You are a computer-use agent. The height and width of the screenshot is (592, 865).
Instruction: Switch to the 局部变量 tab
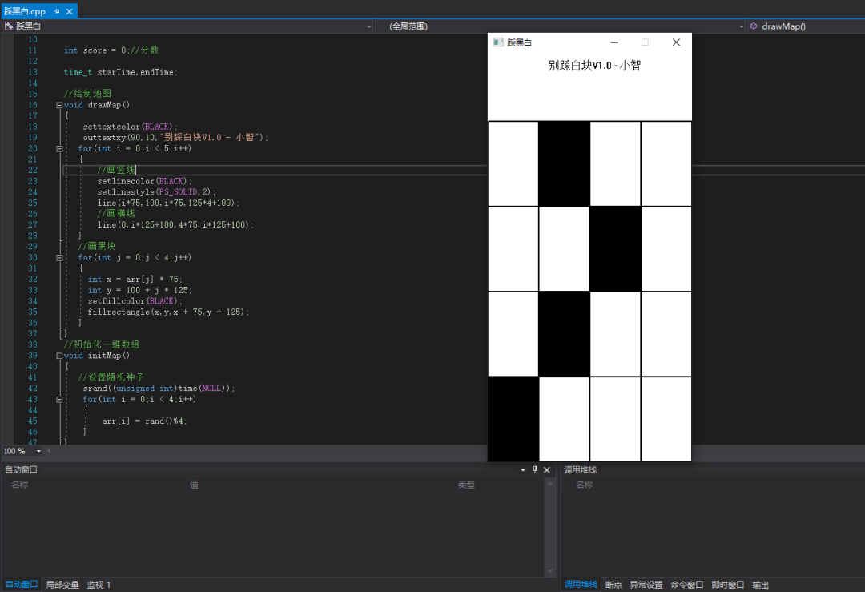point(62,585)
